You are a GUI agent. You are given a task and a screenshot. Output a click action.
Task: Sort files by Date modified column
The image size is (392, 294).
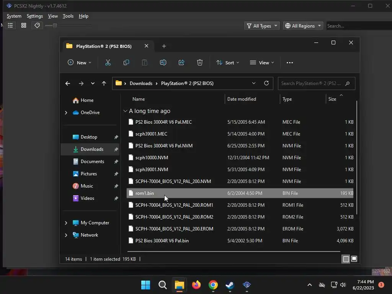coord(242,99)
